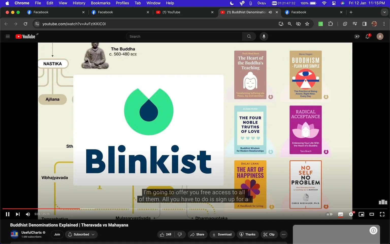This screenshot has width=390, height=244.
Task: Switch to theater mode
Action: pyautogui.click(x=371, y=214)
